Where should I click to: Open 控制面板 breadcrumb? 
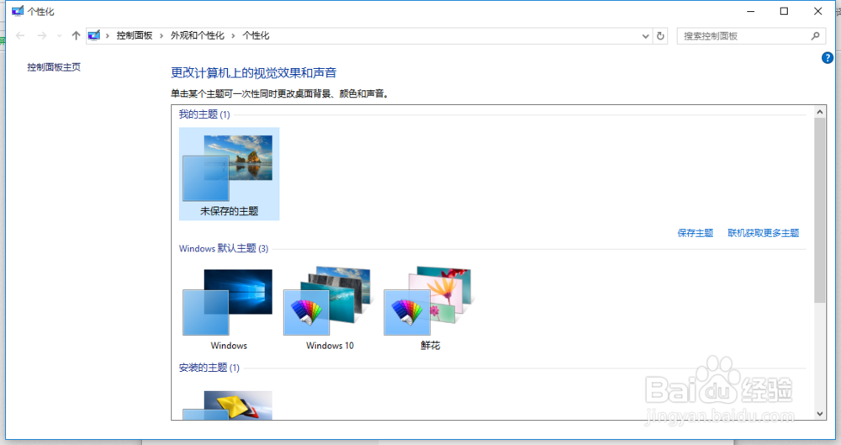[135, 35]
